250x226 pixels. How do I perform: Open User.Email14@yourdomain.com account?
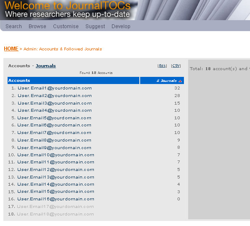coord(56,184)
